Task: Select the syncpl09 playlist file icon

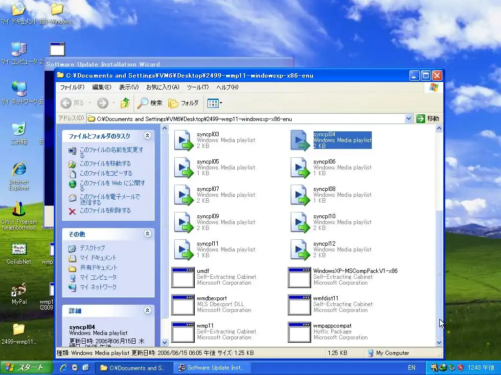Action: 184,222
